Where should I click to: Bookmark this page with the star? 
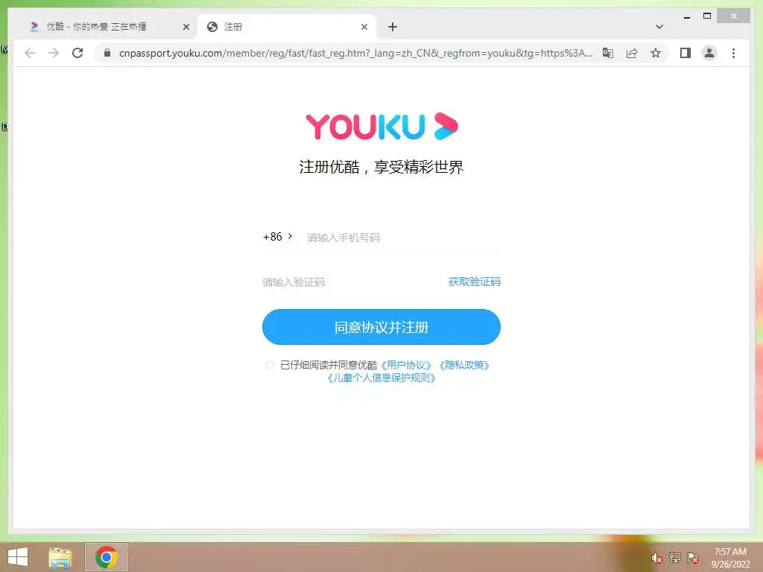[656, 53]
